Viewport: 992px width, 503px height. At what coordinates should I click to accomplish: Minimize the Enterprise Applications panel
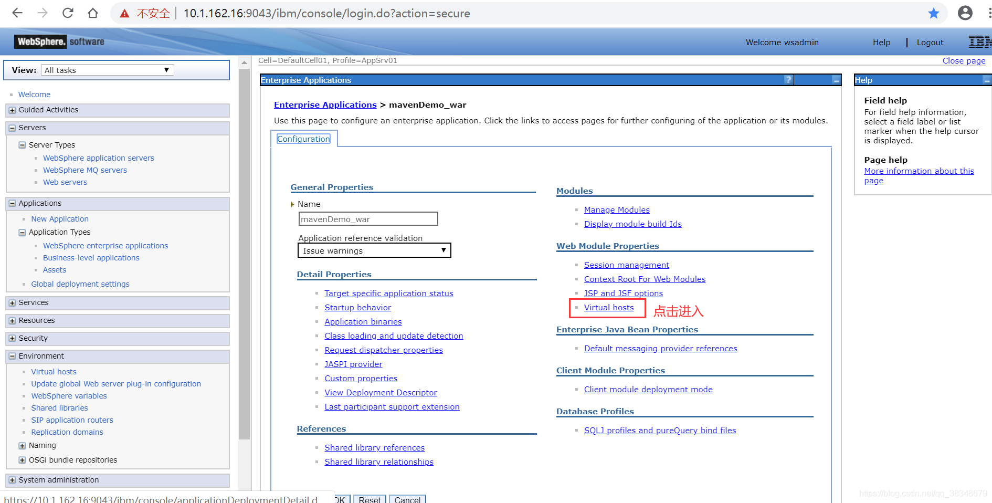click(x=836, y=80)
